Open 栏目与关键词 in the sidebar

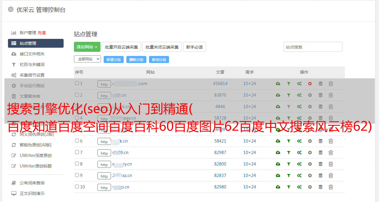pyautogui.click(x=32, y=64)
